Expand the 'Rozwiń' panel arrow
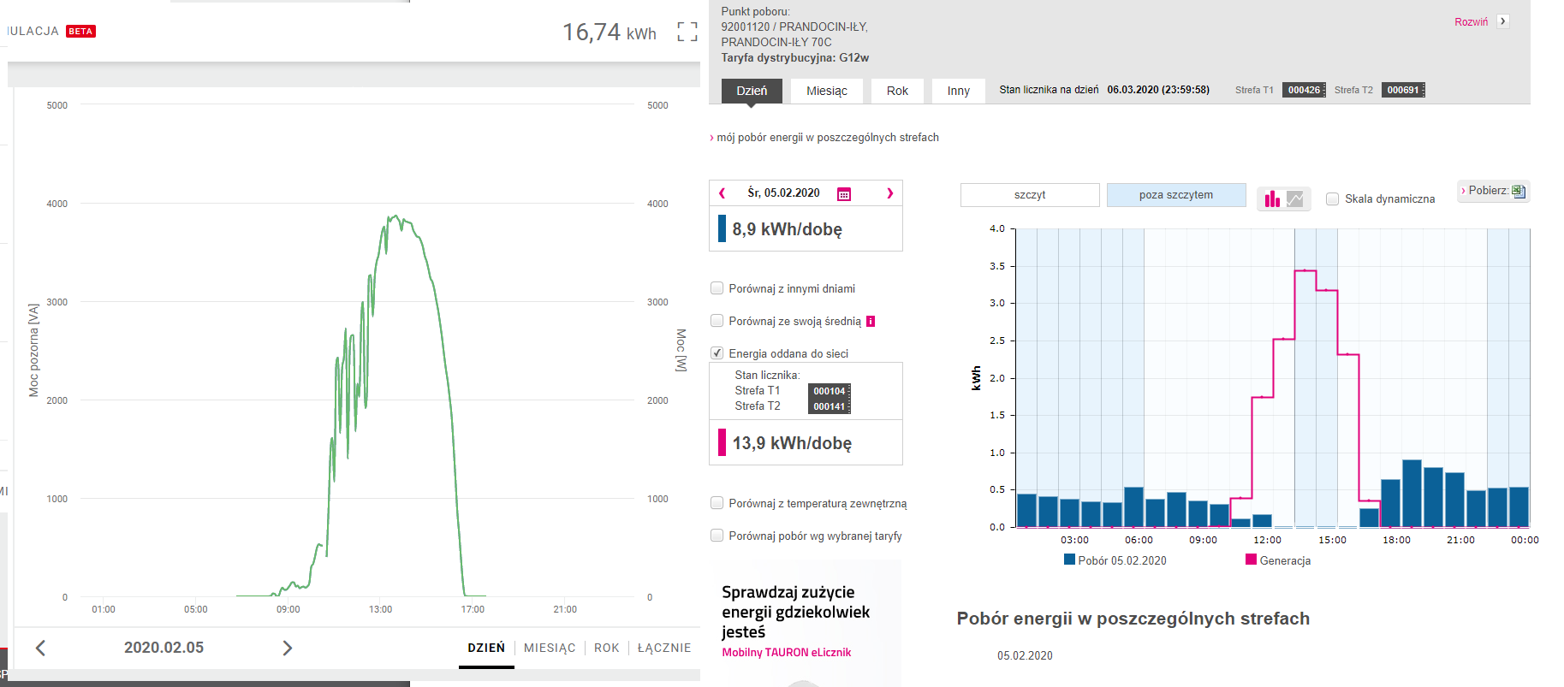The width and height of the screenshot is (1564, 687). click(x=1502, y=21)
